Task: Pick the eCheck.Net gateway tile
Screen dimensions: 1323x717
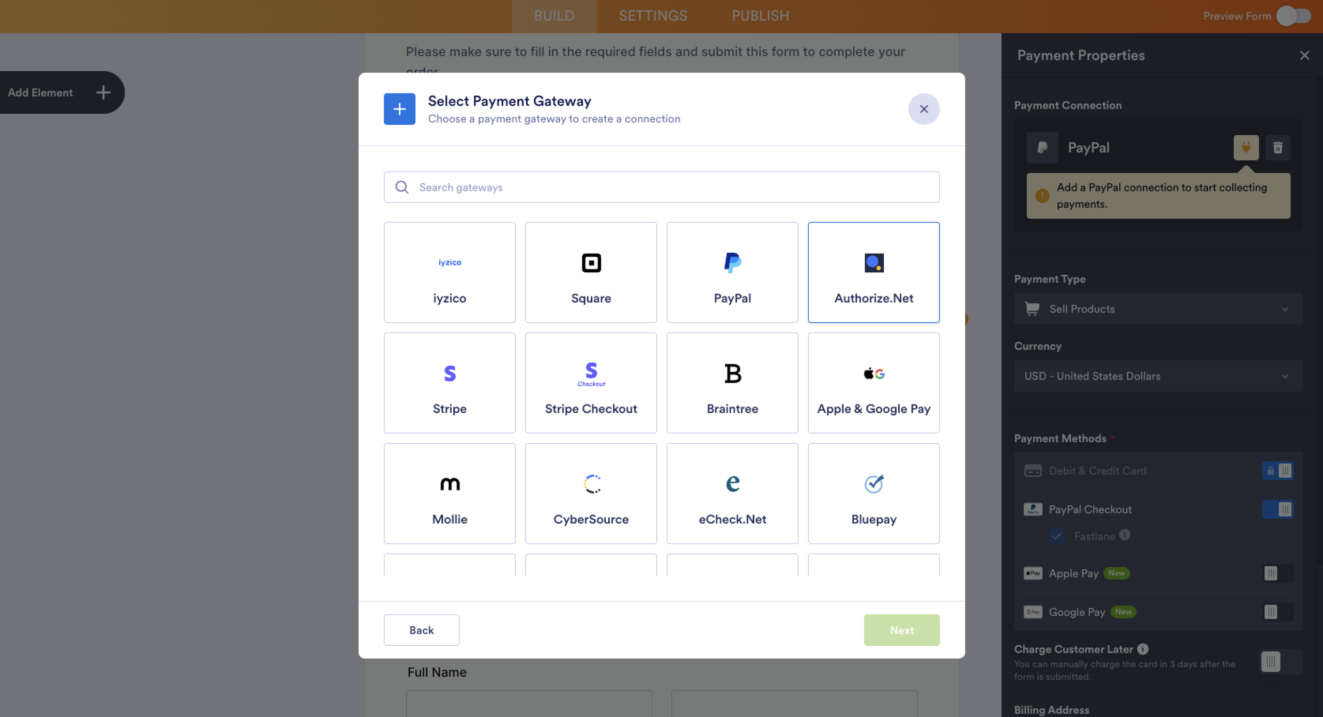Action: [x=732, y=493]
